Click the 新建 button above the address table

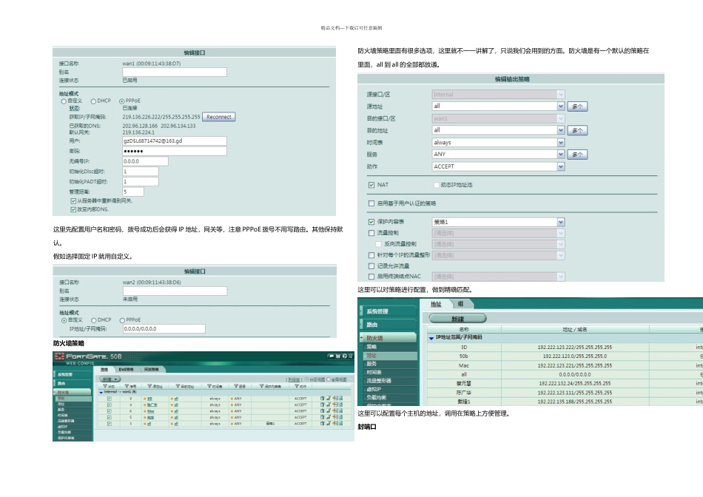[458, 318]
